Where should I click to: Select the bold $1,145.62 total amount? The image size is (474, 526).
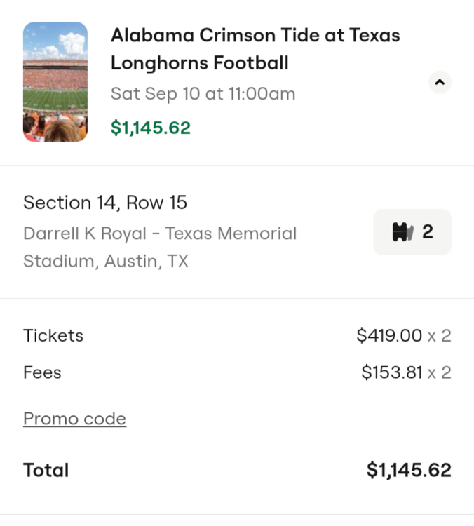coord(409,470)
